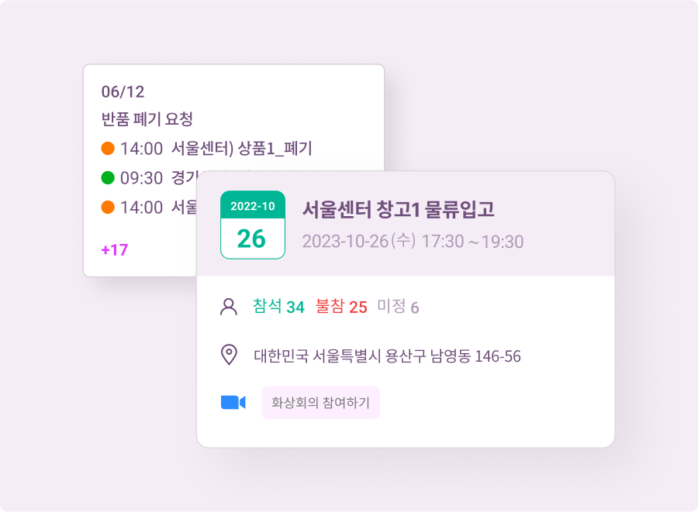This screenshot has height=512, width=698.
Task: Click the blue video camera icon
Action: coord(233,402)
